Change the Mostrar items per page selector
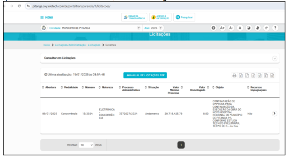287x156 pixels. 86,145
